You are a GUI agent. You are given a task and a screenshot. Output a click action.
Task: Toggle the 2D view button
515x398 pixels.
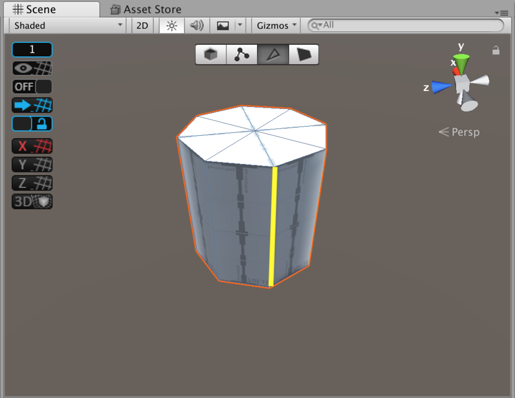click(142, 26)
